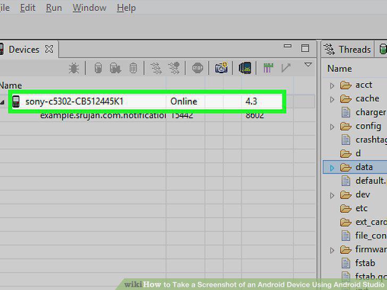Click the Debug selected process bug icon
Viewport: 387px width, 290px height.
coord(73,69)
